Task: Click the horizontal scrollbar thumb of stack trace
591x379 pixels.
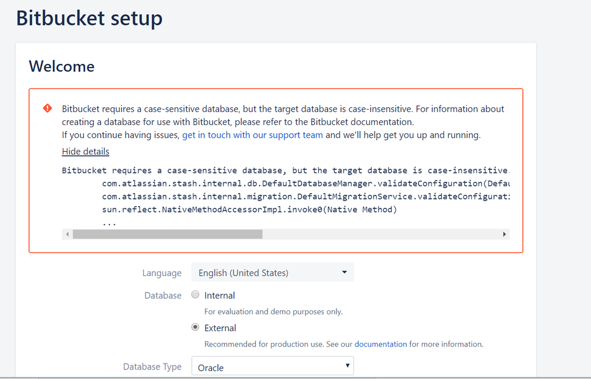Action: [168, 235]
